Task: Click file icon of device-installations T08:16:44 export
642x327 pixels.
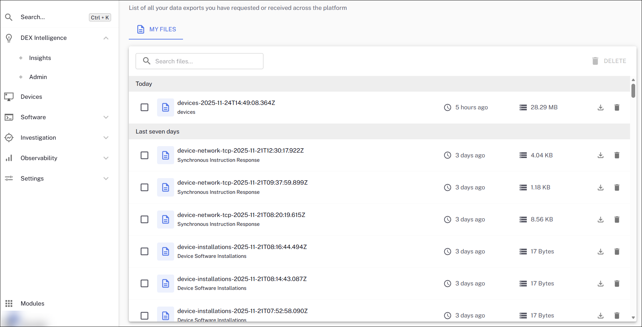Action: point(165,251)
